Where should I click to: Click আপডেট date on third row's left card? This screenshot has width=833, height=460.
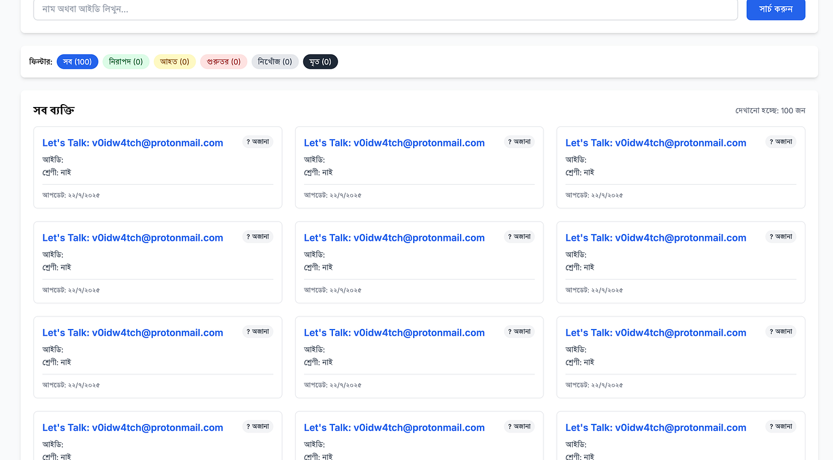pos(71,385)
